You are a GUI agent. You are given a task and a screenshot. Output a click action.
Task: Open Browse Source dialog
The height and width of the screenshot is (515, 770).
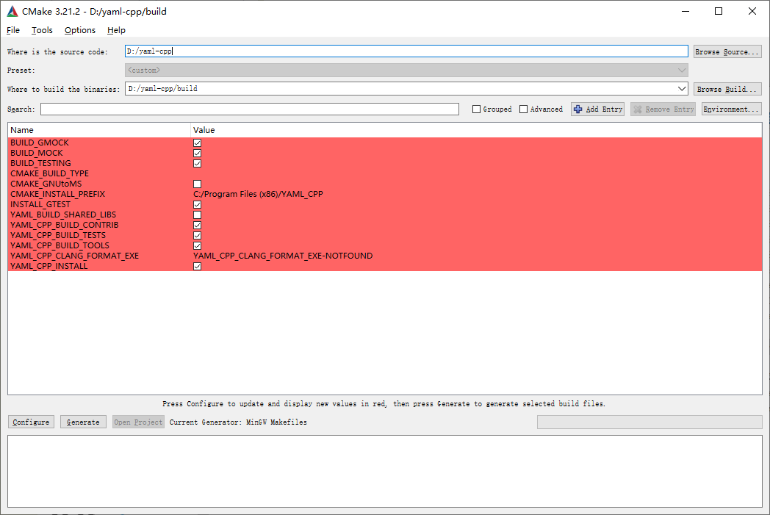(727, 51)
